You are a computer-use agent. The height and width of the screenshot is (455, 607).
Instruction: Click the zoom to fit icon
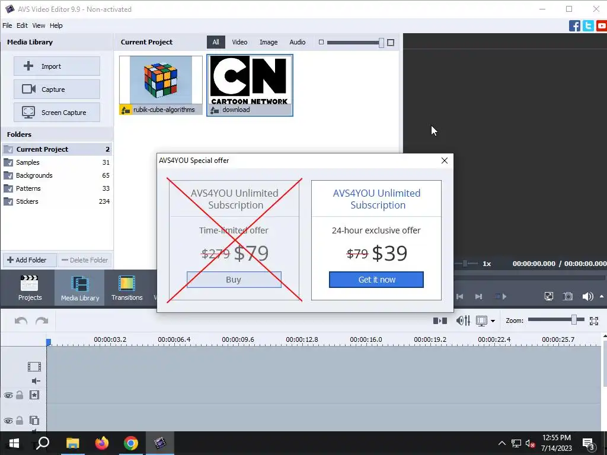click(594, 321)
